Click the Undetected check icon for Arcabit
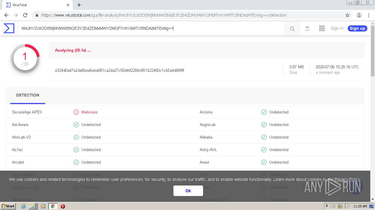The image size is (375, 210). pyautogui.click(x=76, y=162)
